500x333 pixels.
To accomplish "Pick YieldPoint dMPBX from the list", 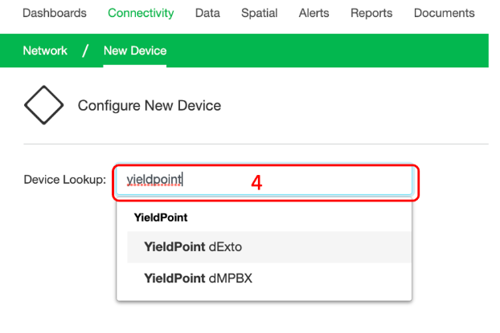I will click(x=269, y=278).
